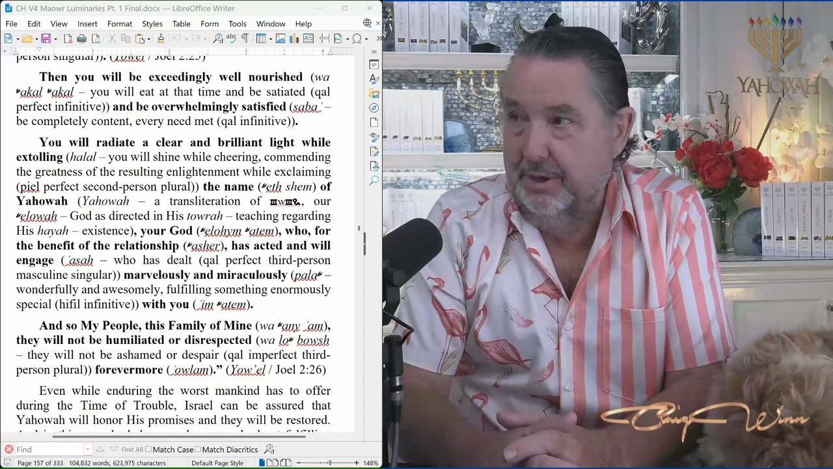
Task: Toggle print preview in the toolbar
Action: point(96,39)
